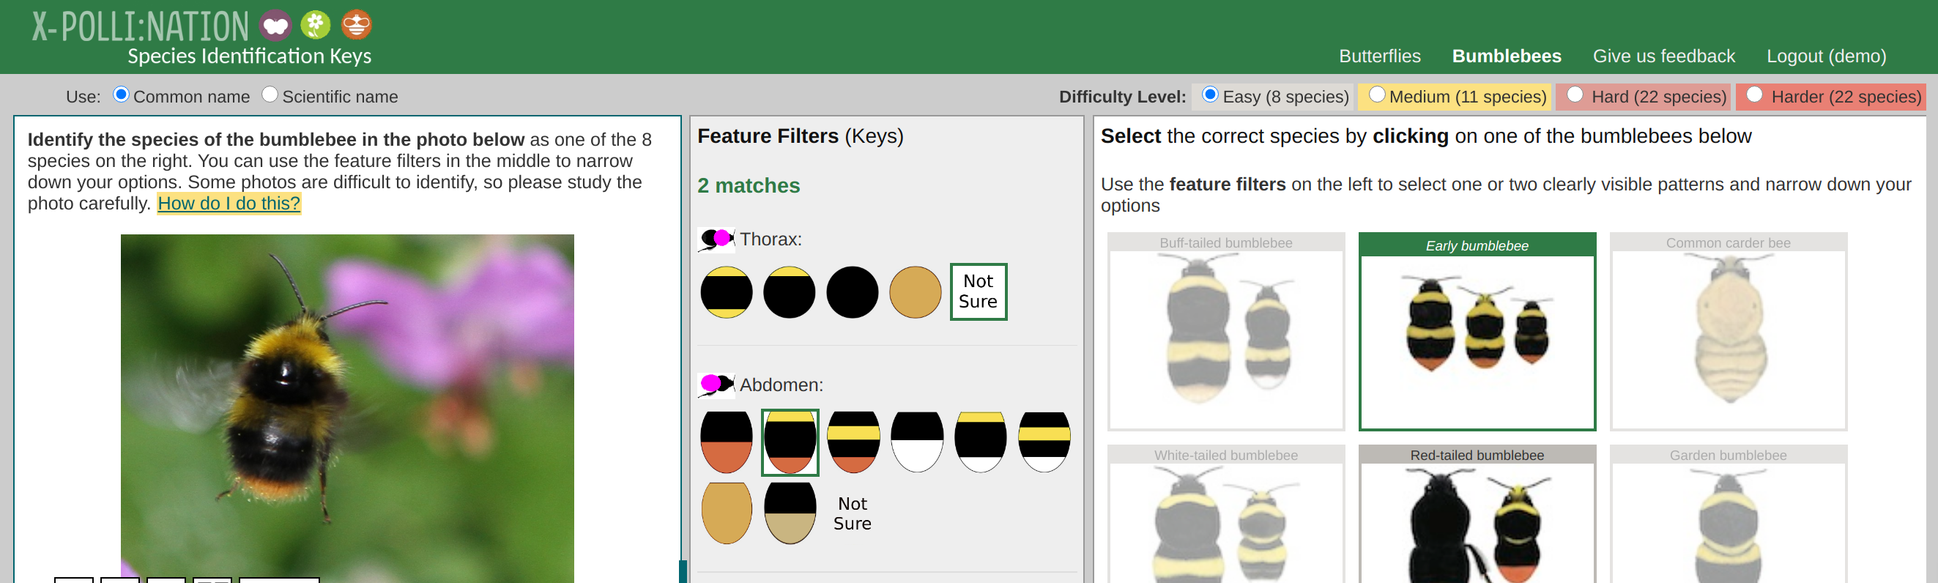This screenshot has height=583, width=1938.
Task: Select thorax pattern with single top yellow band
Action: coord(790,292)
